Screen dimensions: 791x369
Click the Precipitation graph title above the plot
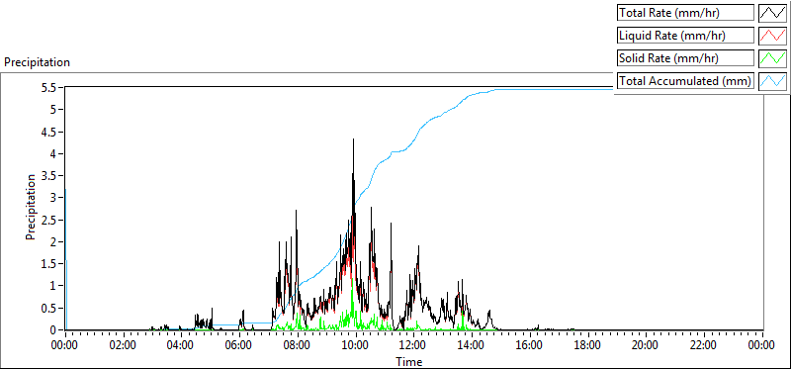37,62
